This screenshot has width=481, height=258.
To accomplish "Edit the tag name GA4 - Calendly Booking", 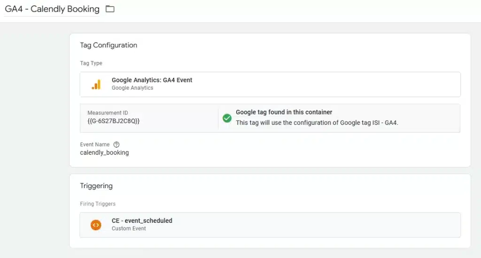I will click(x=52, y=9).
